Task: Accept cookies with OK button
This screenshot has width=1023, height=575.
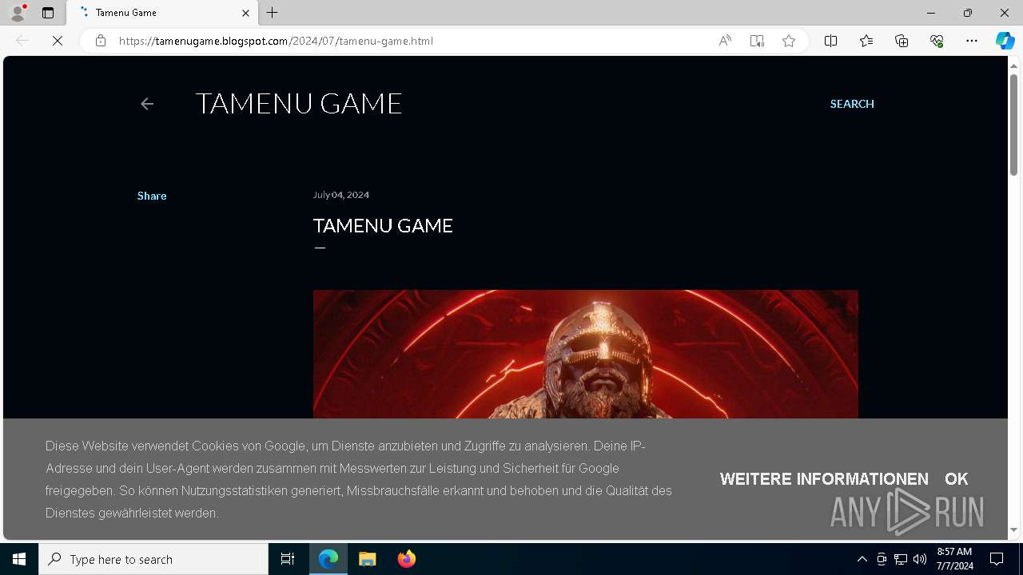Action: (x=956, y=479)
